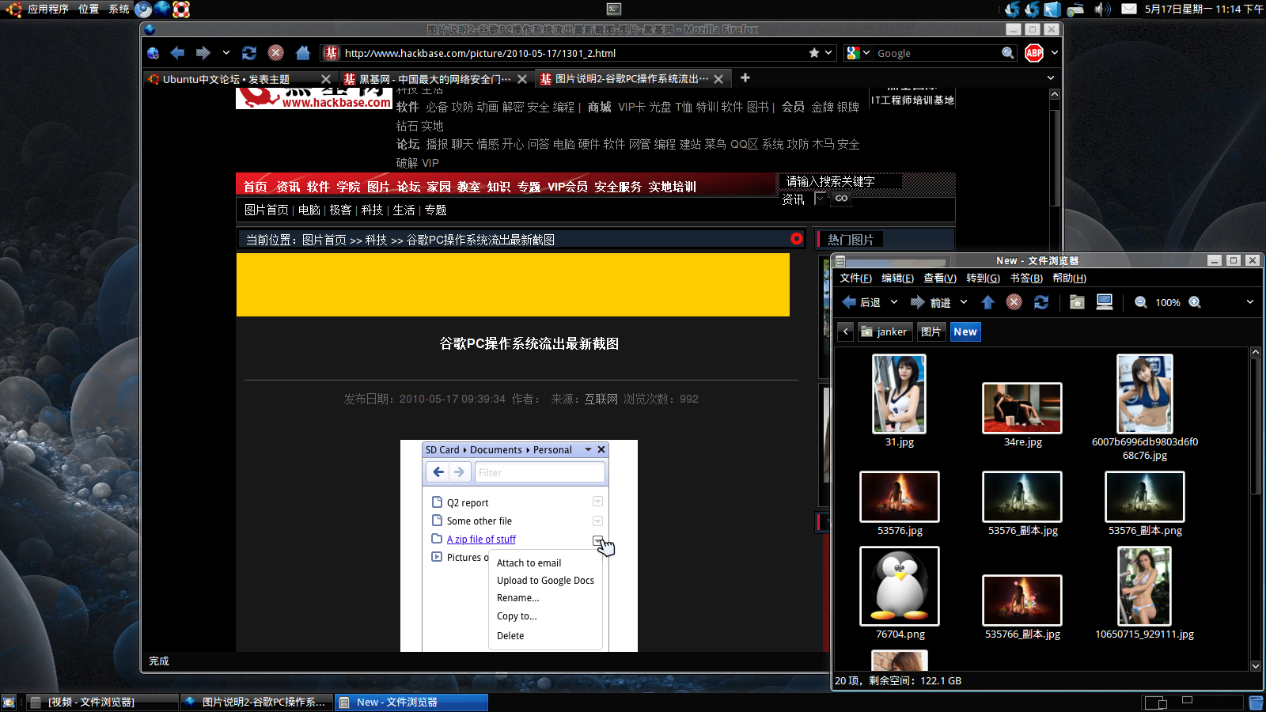Open 编辑(E) menu in file browser
Image resolution: width=1266 pixels, height=712 pixels.
[897, 278]
